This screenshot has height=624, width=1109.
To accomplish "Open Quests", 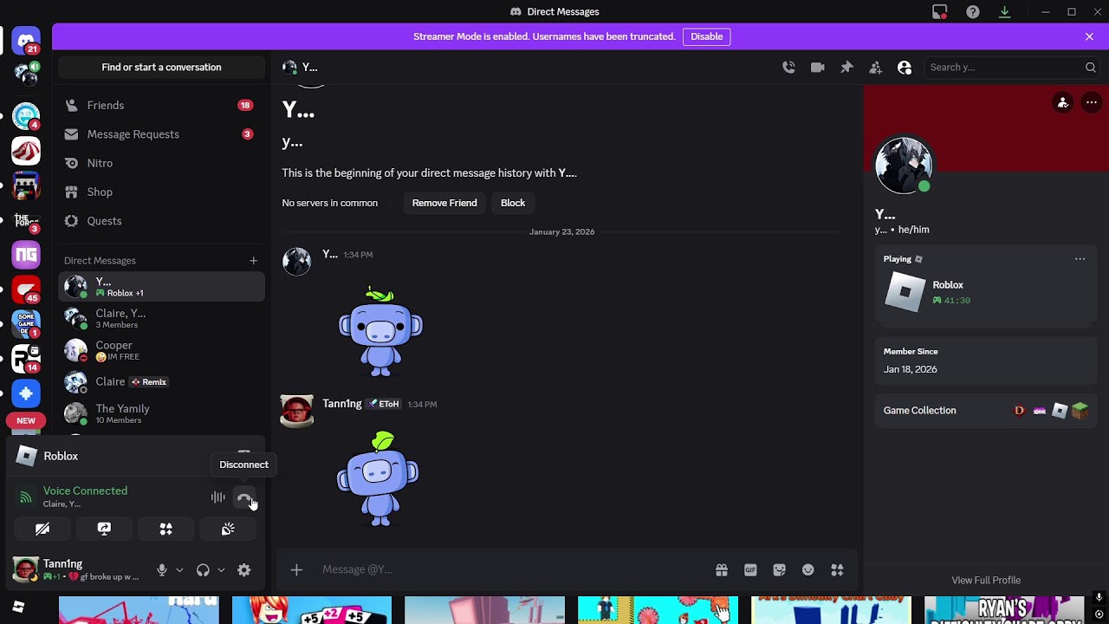I will 161,221.
